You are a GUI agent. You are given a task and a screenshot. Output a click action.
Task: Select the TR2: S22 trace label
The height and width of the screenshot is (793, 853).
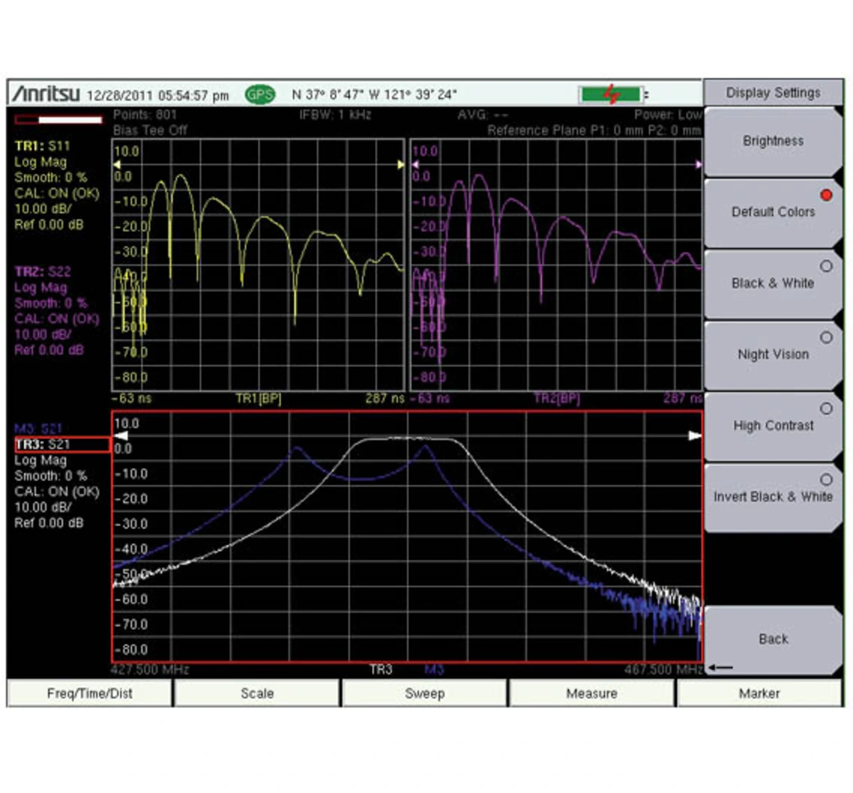click(42, 272)
